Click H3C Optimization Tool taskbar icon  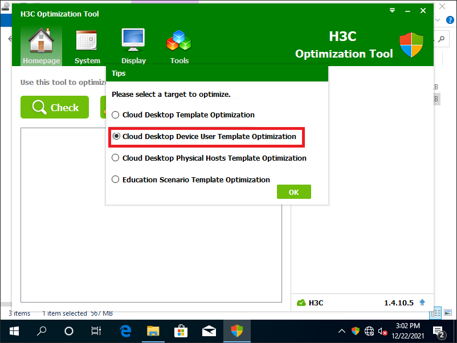[237, 331]
